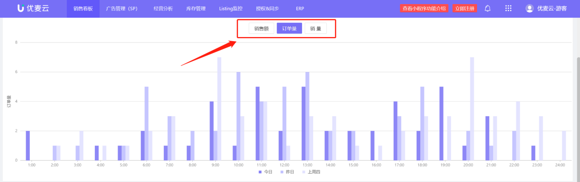Open the user avatar icon

(x=530, y=8)
